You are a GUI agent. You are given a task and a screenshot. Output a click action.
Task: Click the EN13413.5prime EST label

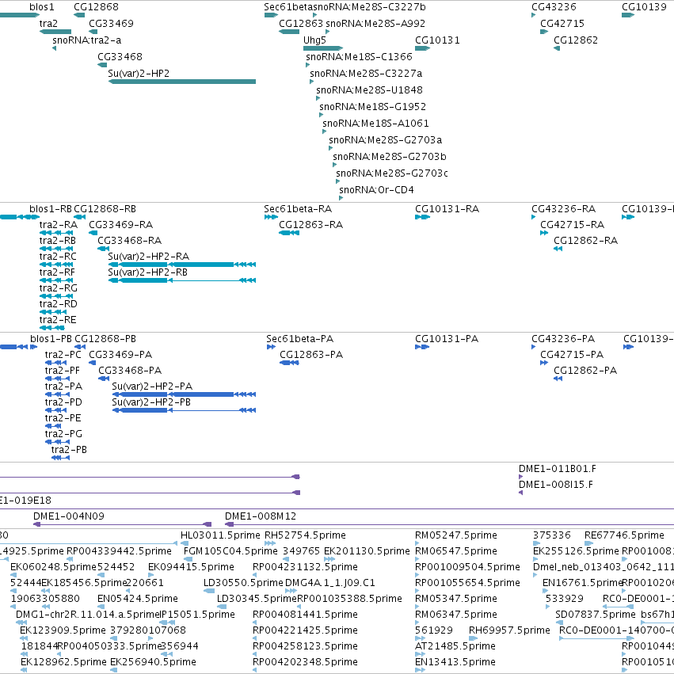(x=455, y=662)
